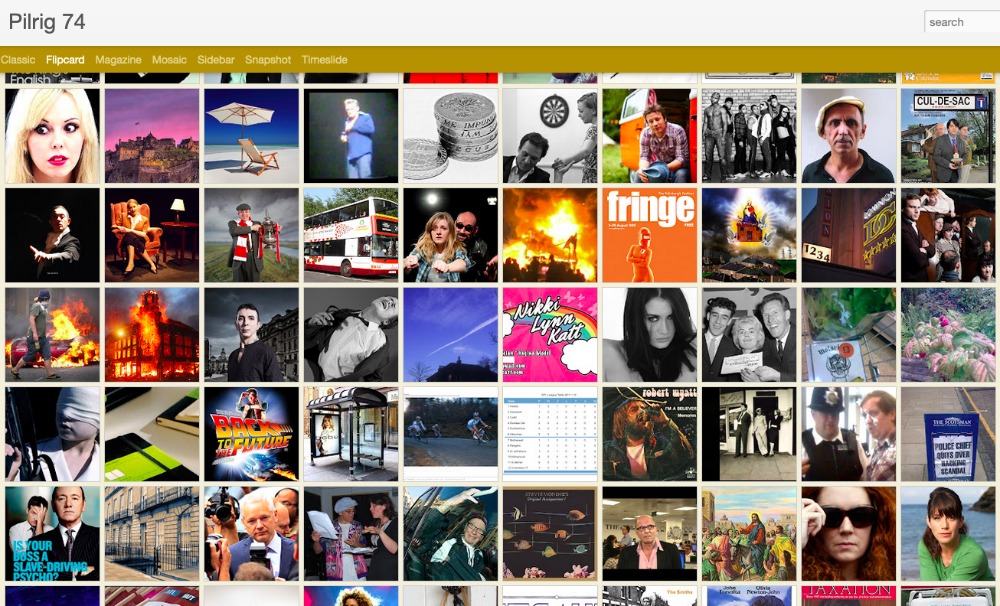This screenshot has width=1000, height=606.
Task: Select the slave-driving psycho boss poster
Action: coord(53,533)
